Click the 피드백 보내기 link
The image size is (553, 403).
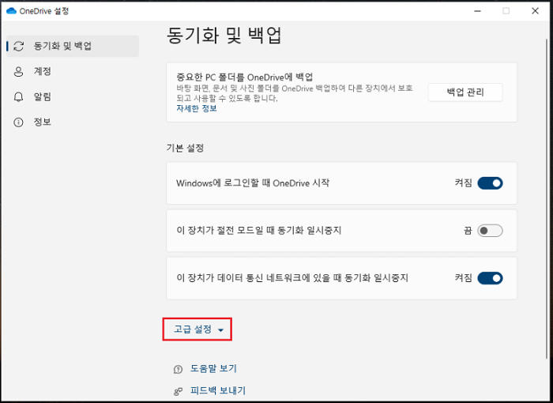click(x=217, y=390)
